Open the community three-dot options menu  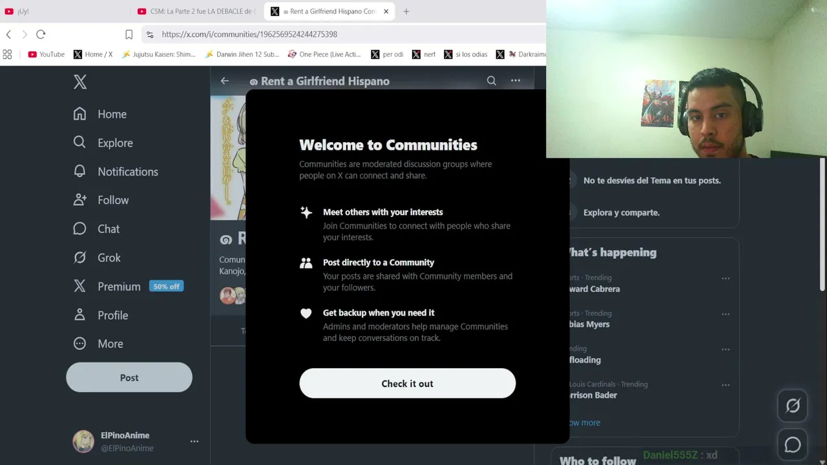click(516, 81)
